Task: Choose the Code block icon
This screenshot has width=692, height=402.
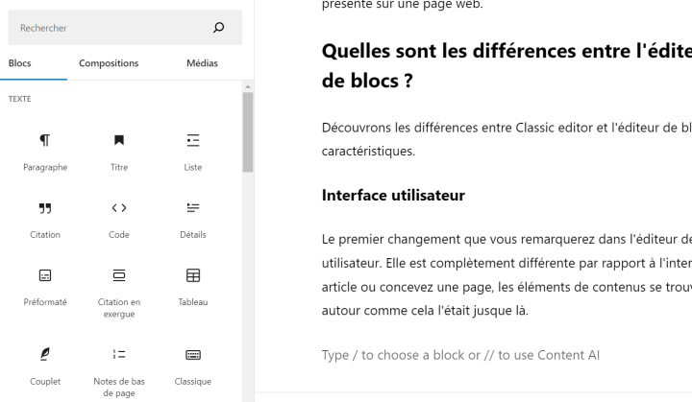Action: pyautogui.click(x=119, y=208)
